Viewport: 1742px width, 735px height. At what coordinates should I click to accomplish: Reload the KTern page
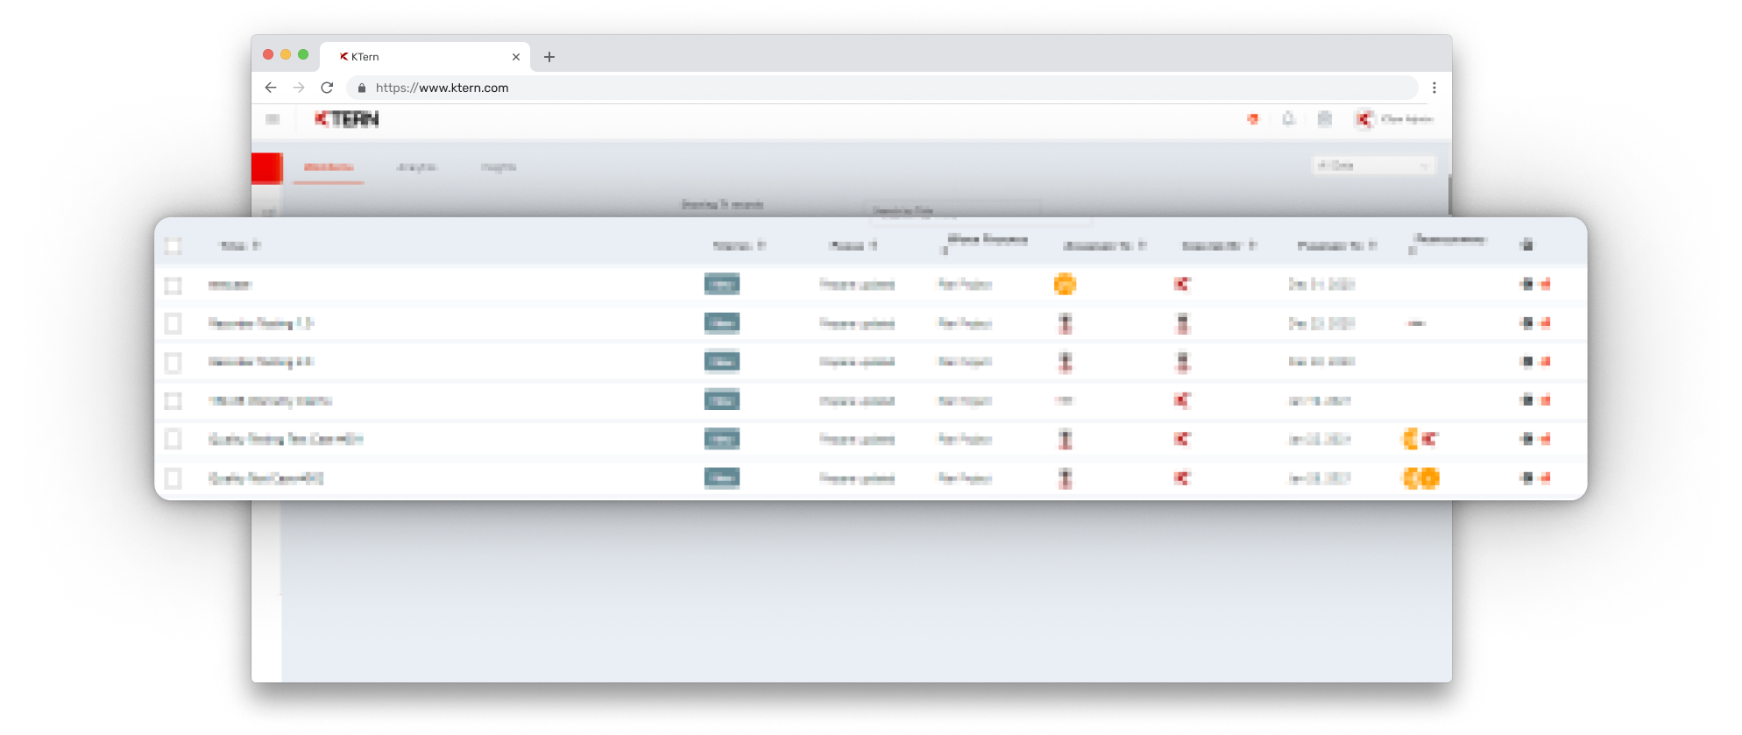click(327, 88)
